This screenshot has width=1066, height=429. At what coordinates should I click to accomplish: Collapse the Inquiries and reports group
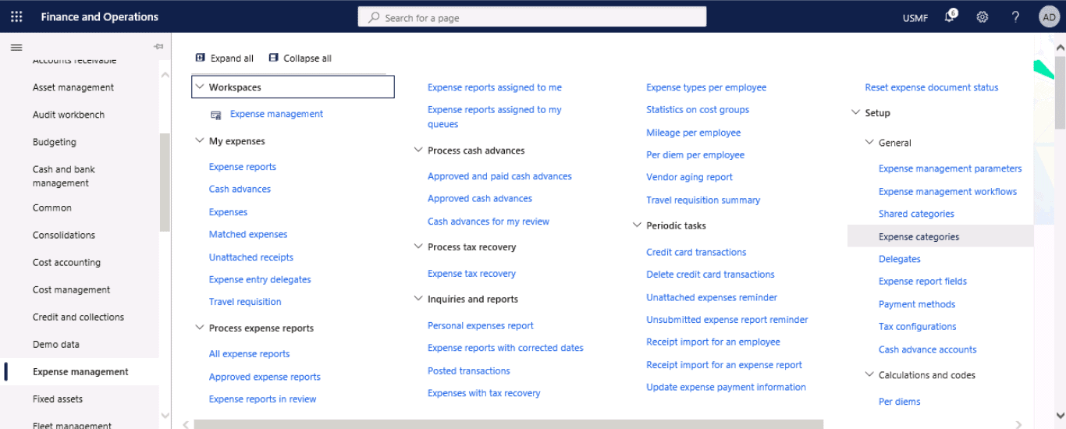418,300
